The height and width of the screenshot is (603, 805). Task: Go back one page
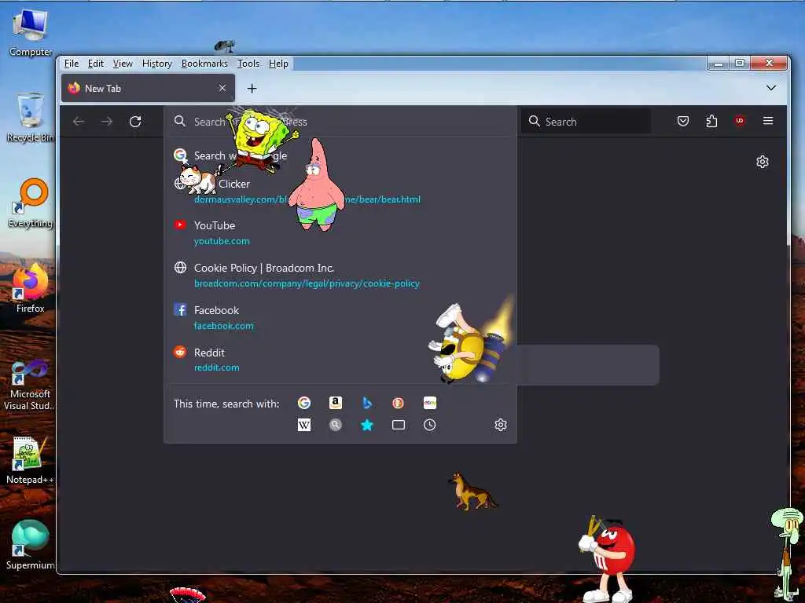(x=79, y=122)
